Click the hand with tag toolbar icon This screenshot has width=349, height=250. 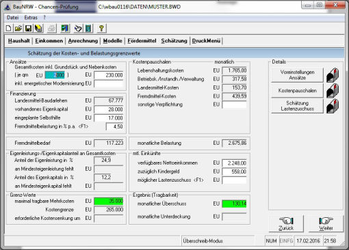(x=78, y=29)
